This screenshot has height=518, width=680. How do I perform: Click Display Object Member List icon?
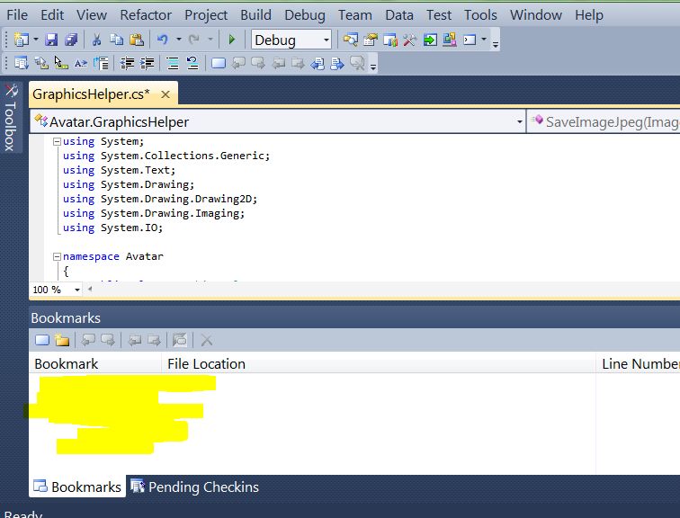[22, 63]
